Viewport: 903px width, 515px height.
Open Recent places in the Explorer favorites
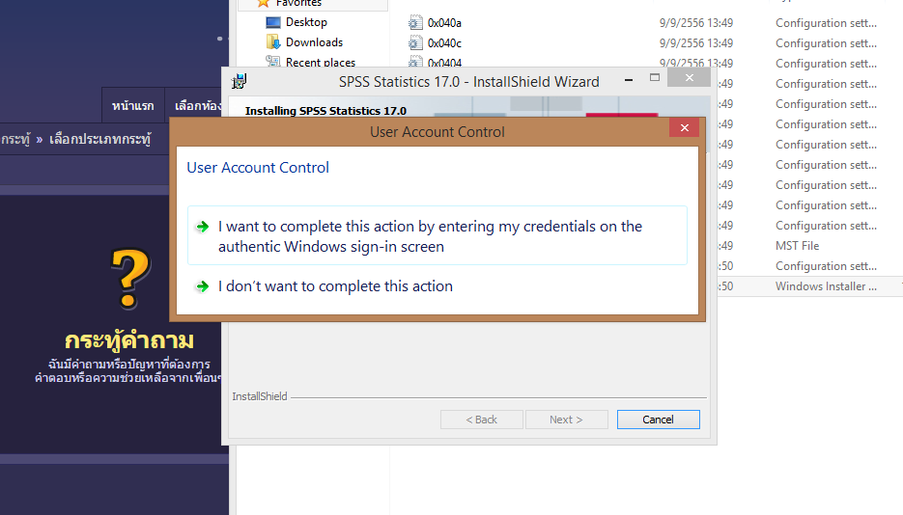coord(321,62)
